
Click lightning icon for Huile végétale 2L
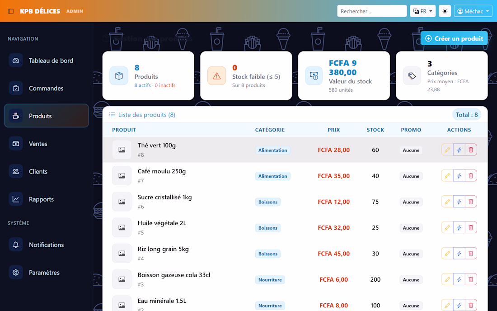(459, 227)
